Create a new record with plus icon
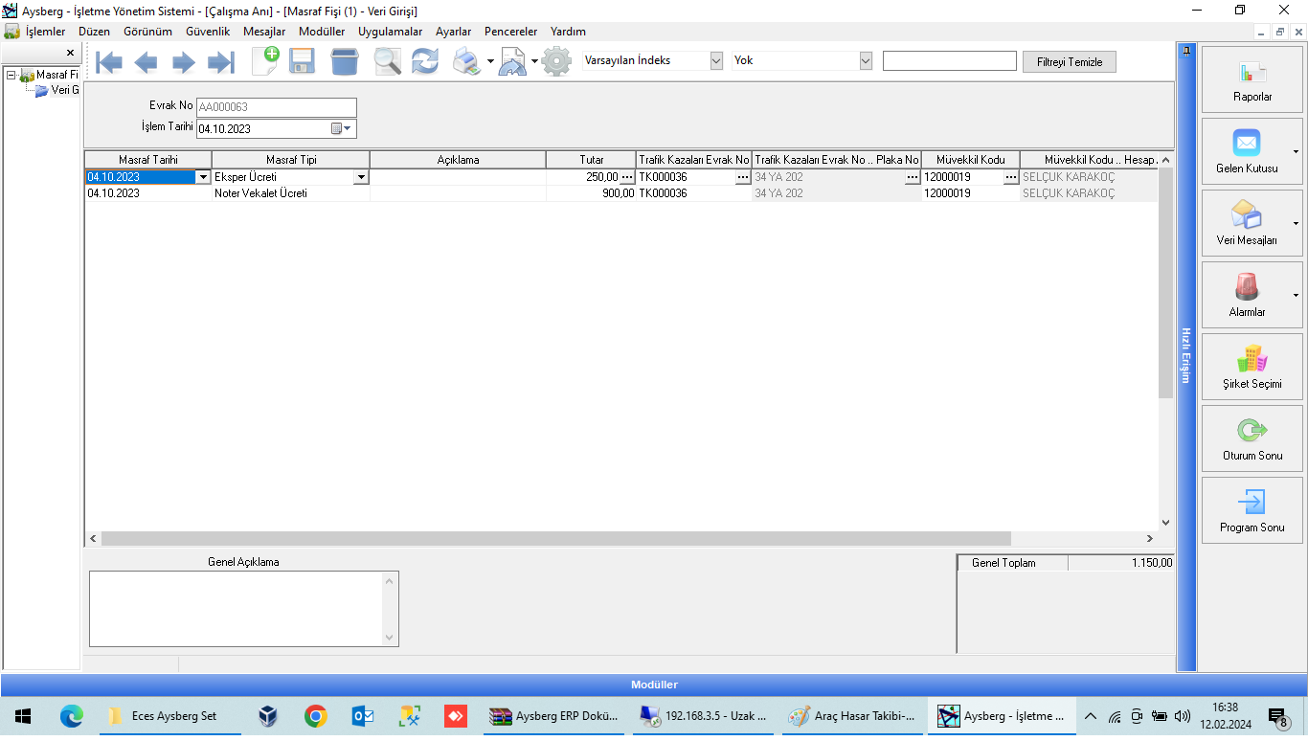Viewport: 1308px width, 741px height. [x=265, y=61]
